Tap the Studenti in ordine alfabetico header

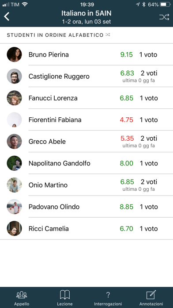click(x=55, y=35)
